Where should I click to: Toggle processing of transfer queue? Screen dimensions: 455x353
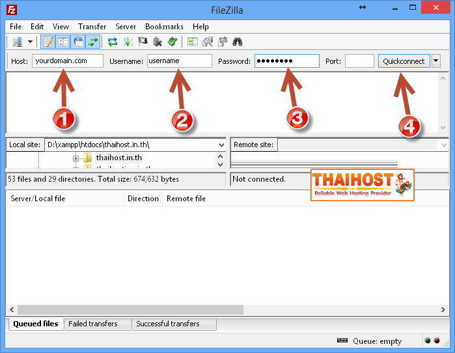click(x=128, y=42)
